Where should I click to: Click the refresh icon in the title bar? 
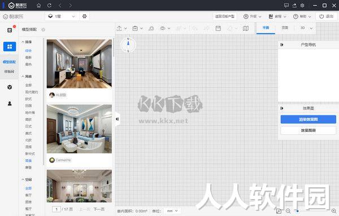[x=49, y=6]
